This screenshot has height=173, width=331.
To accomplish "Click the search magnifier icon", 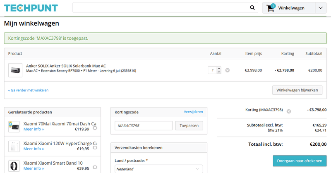I will click(252, 8).
